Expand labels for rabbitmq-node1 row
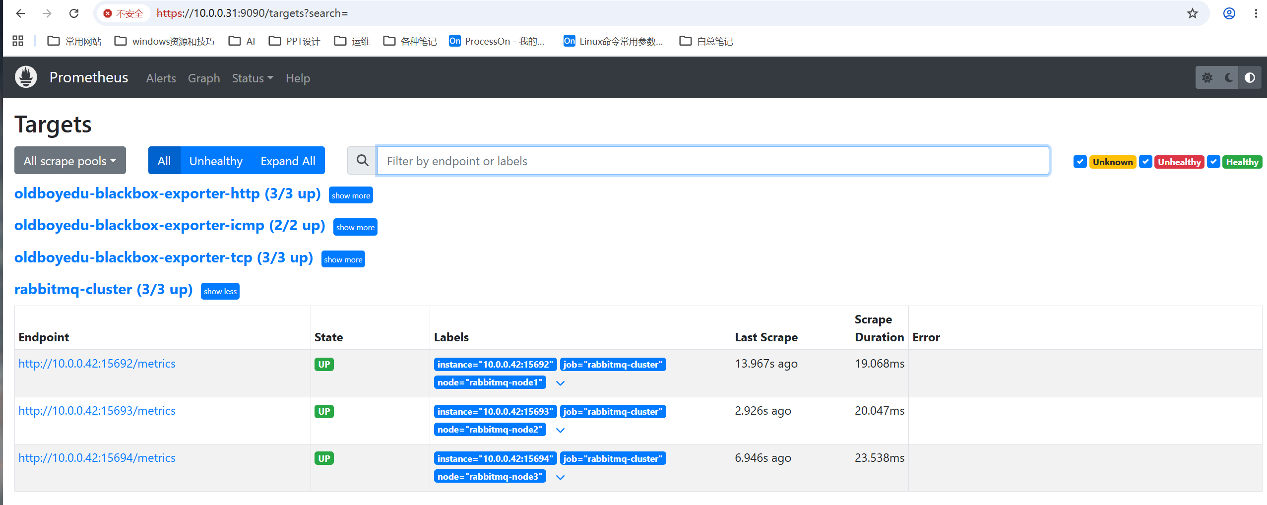Viewport: 1267px width, 505px height. pyautogui.click(x=561, y=382)
